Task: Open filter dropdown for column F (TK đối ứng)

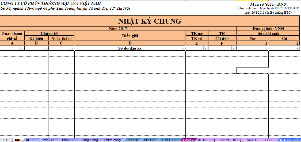Action: coord(233,48)
